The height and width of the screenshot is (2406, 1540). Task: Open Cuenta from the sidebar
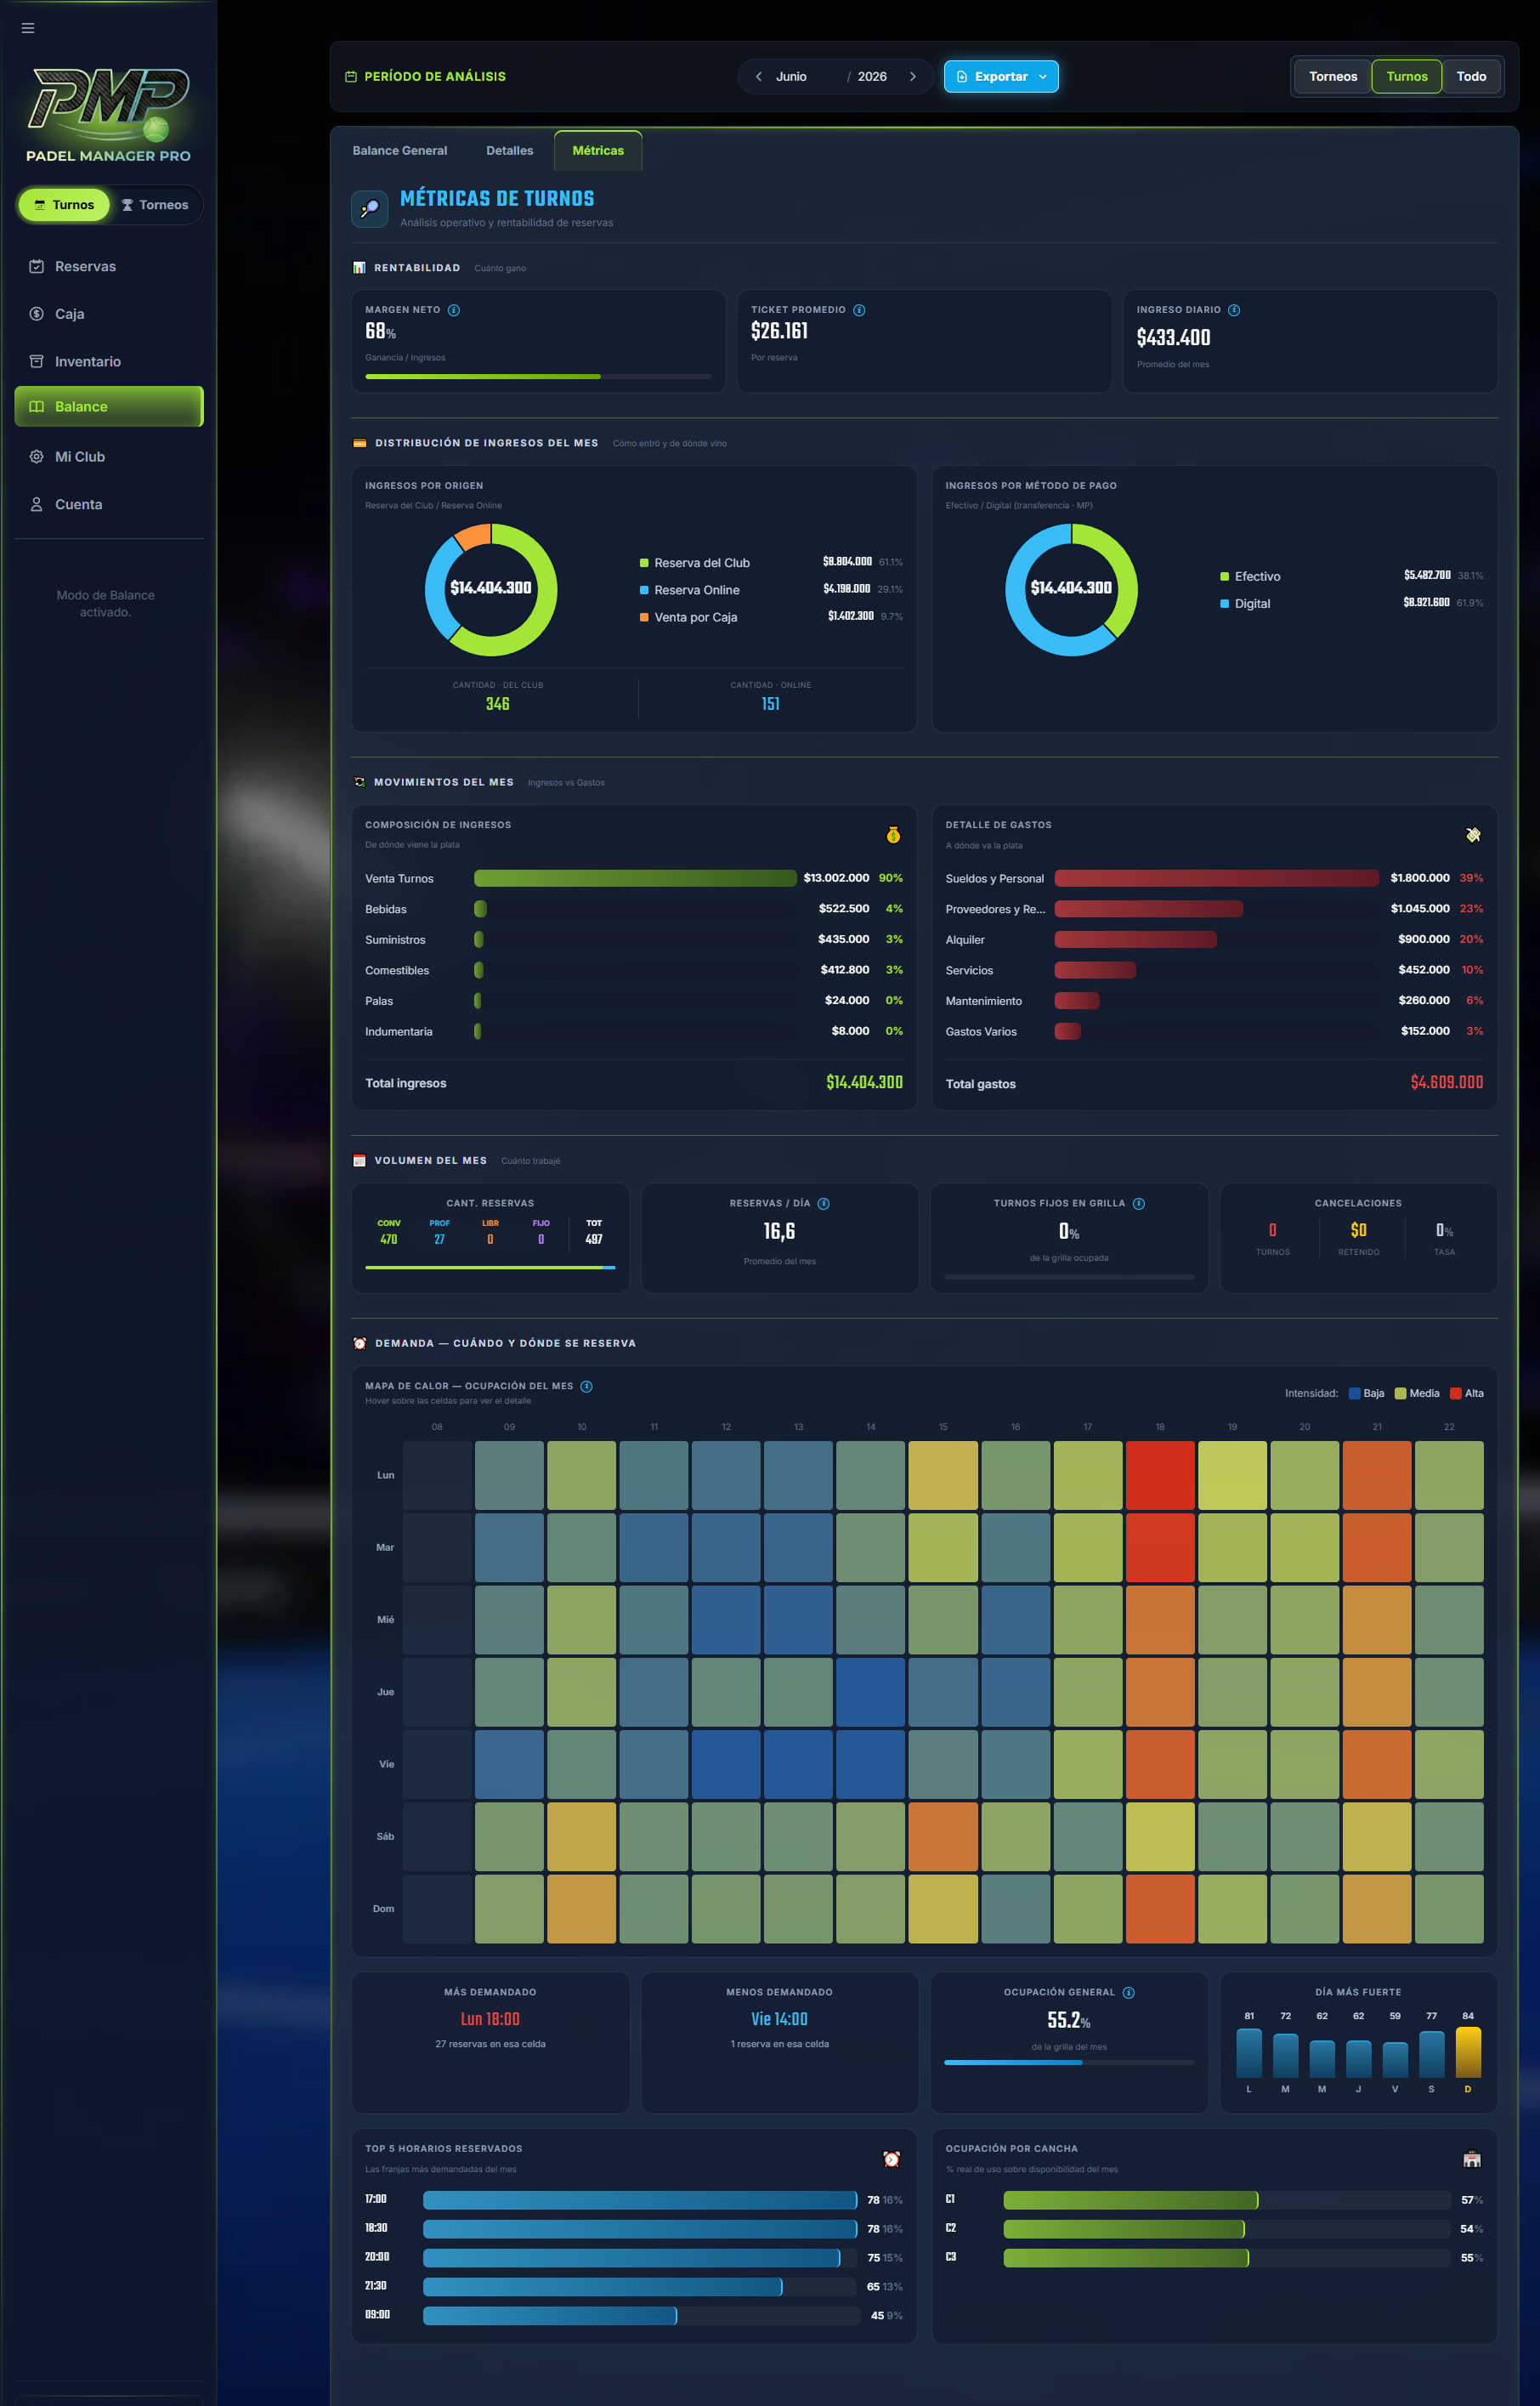pyautogui.click(x=108, y=504)
